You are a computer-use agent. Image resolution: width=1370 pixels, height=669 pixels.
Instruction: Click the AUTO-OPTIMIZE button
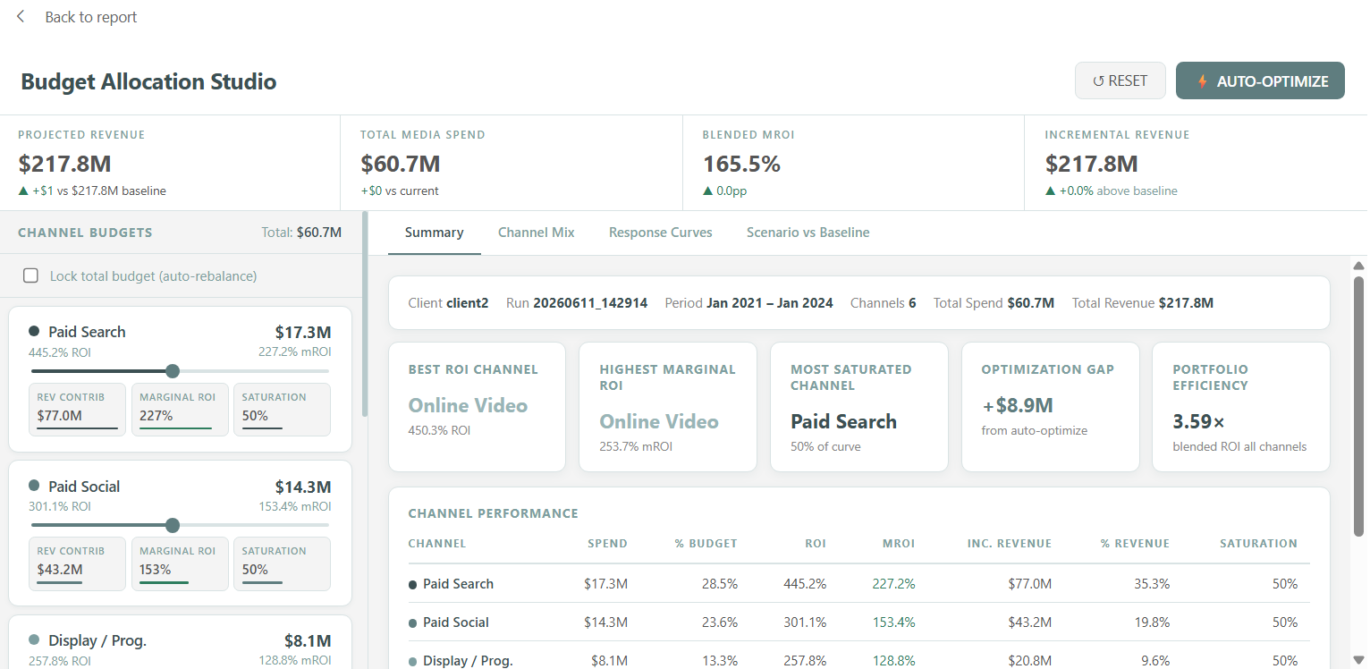(1260, 80)
